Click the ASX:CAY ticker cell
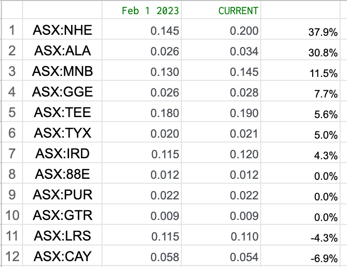This screenshot has height=267, width=347. [62, 256]
